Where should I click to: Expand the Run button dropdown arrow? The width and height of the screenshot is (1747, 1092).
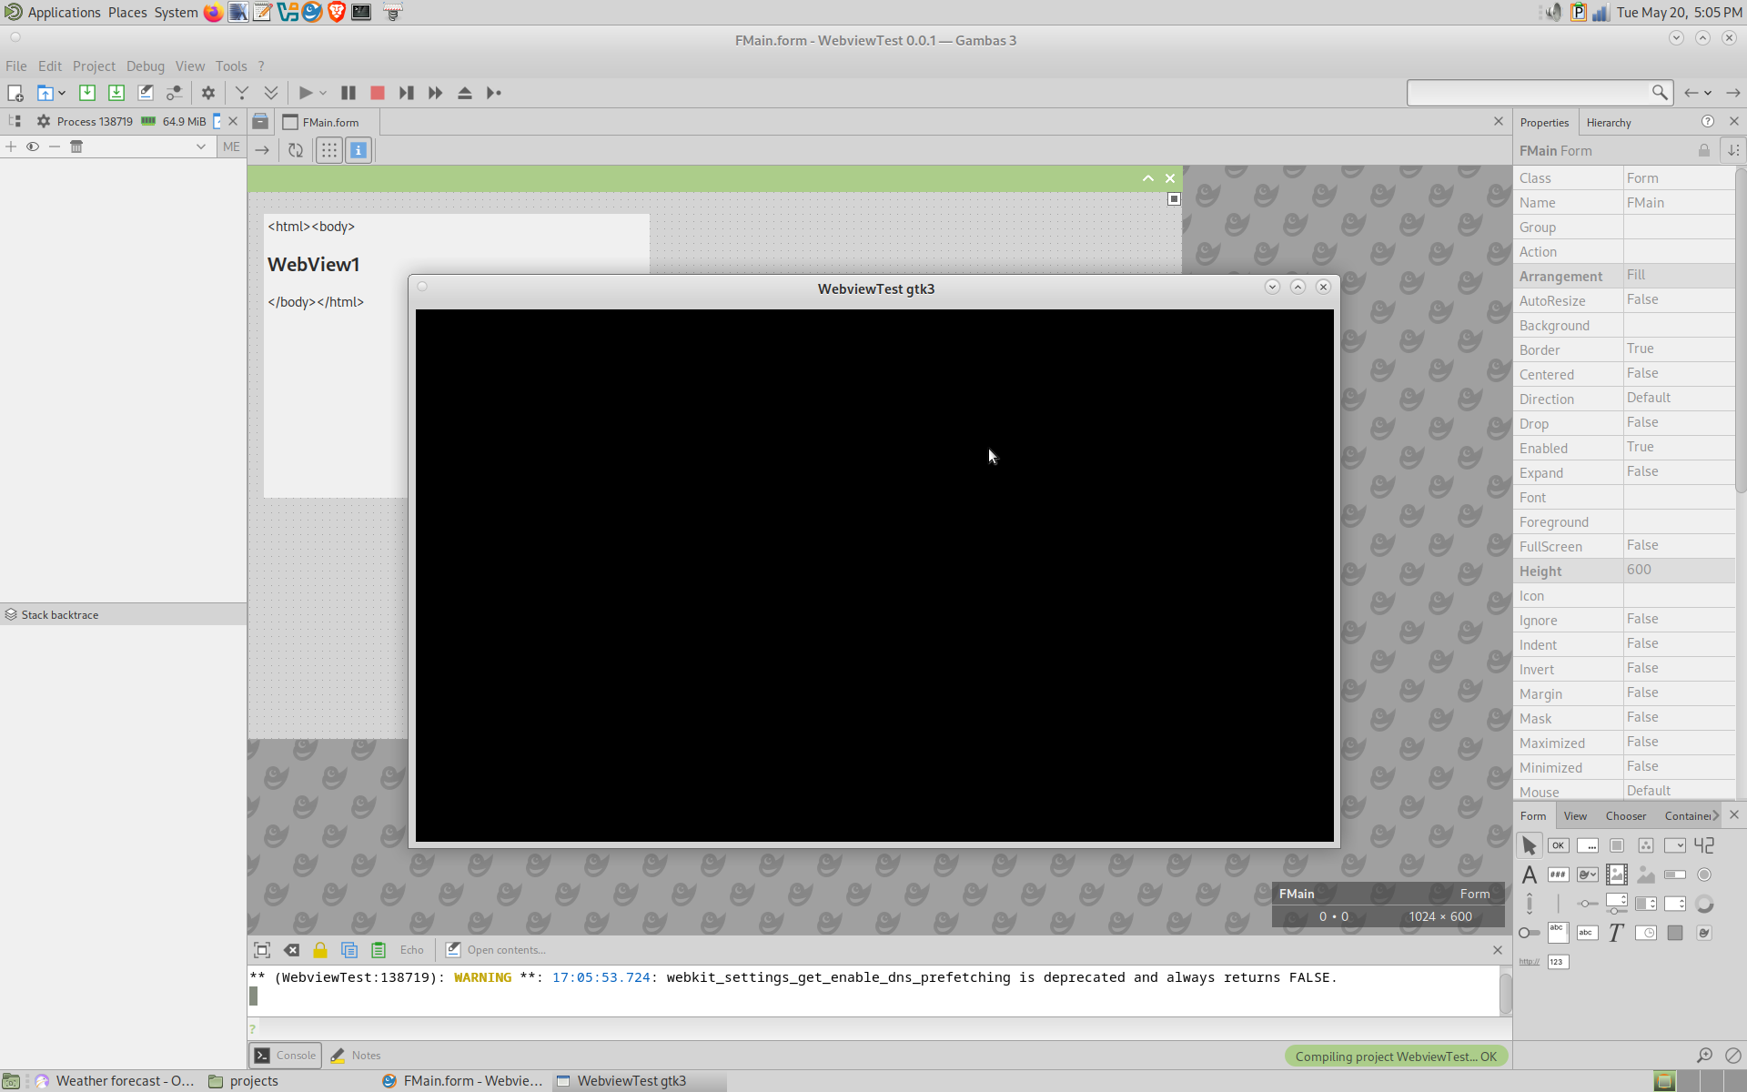(323, 93)
